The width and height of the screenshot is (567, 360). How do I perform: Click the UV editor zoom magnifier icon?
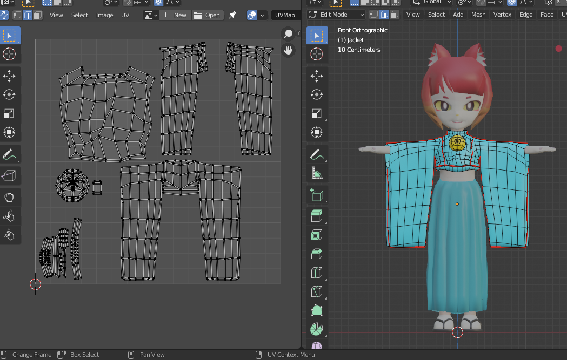[289, 34]
